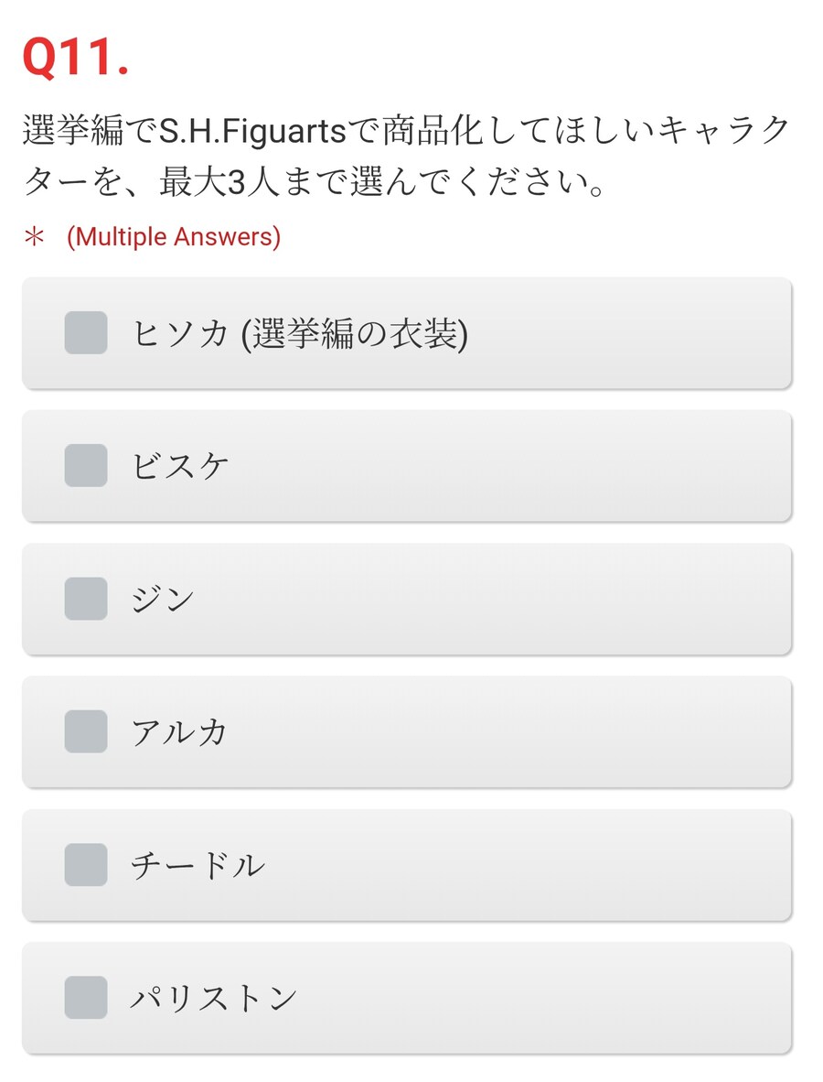Select the アルカ checkbox box
This screenshot has width=823, height=1082.
click(x=86, y=731)
